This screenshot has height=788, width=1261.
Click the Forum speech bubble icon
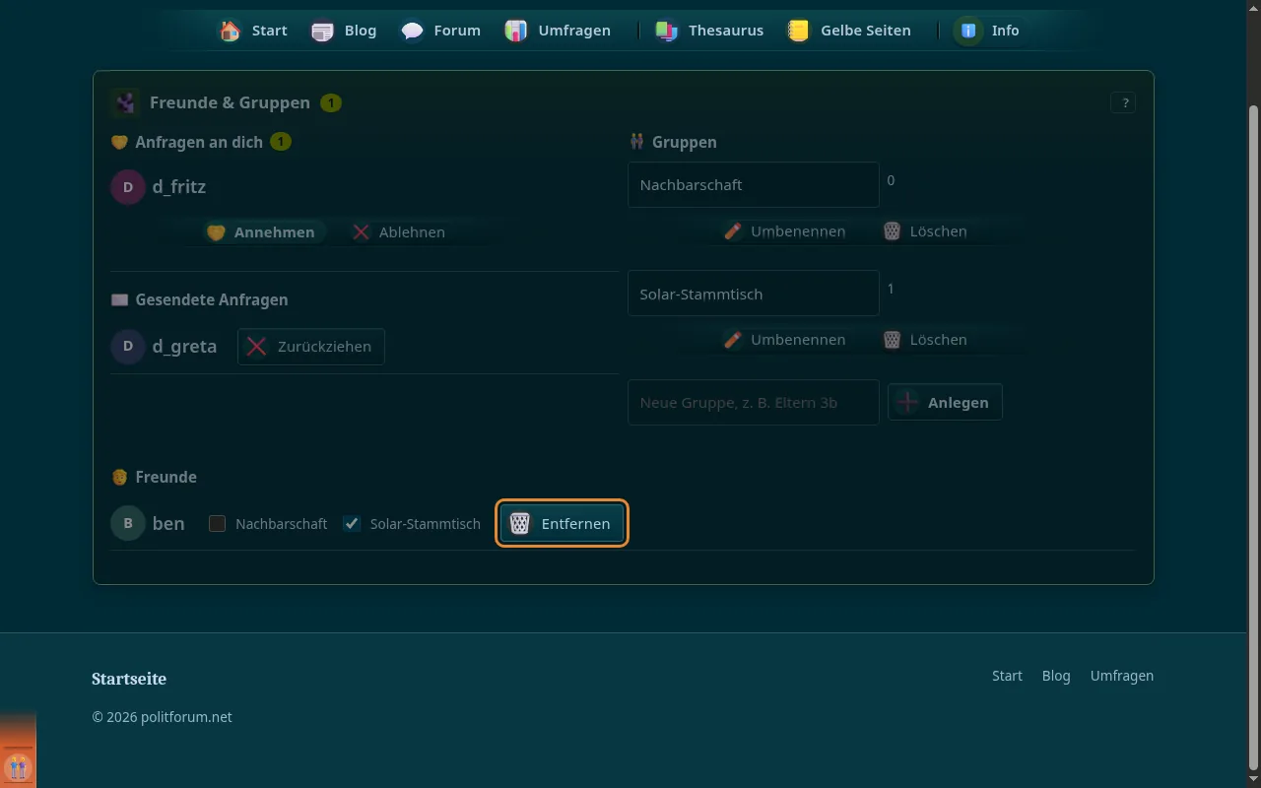click(412, 31)
